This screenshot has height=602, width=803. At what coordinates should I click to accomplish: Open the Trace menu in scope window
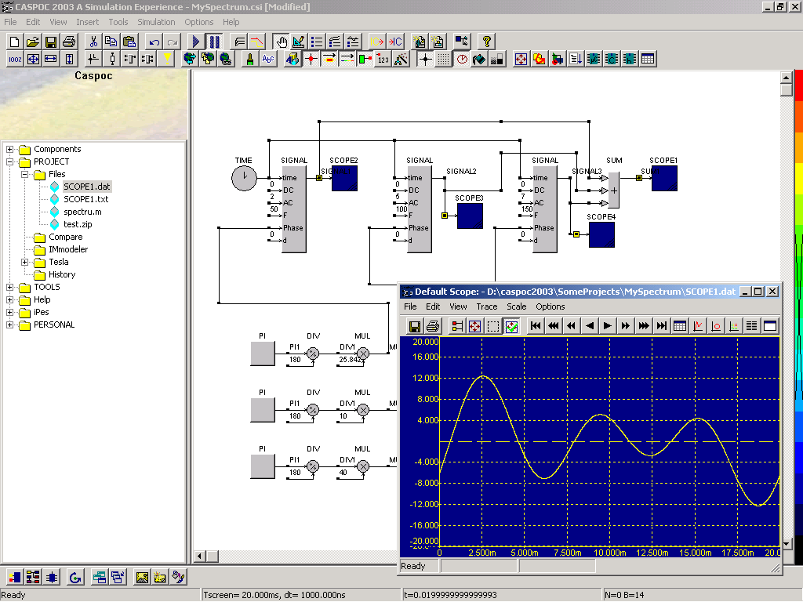[486, 306]
